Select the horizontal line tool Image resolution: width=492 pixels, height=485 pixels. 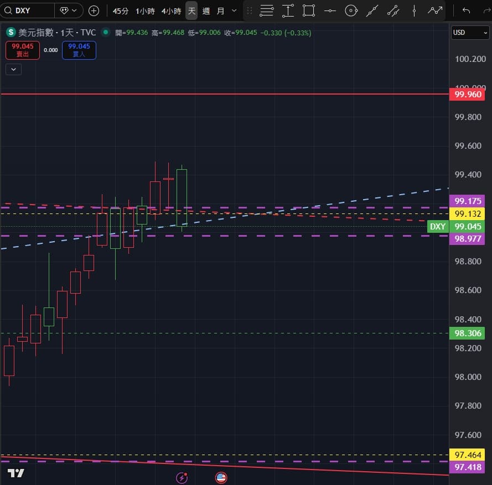330,11
